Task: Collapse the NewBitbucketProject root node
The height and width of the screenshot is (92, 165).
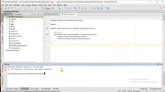Action: tap(5, 17)
